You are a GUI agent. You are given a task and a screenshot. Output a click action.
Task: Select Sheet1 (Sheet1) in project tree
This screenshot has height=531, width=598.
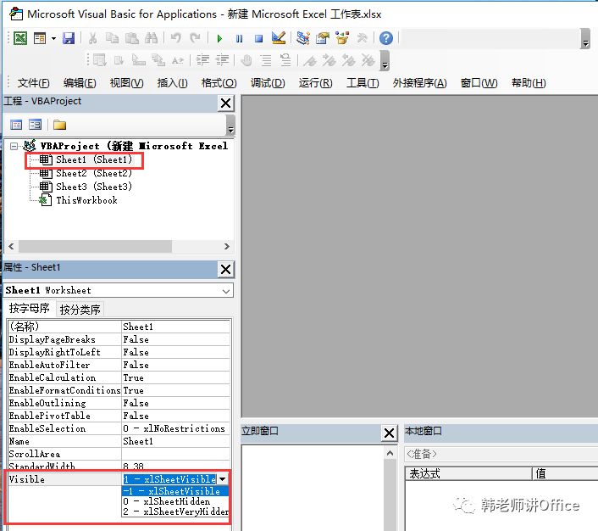94,159
